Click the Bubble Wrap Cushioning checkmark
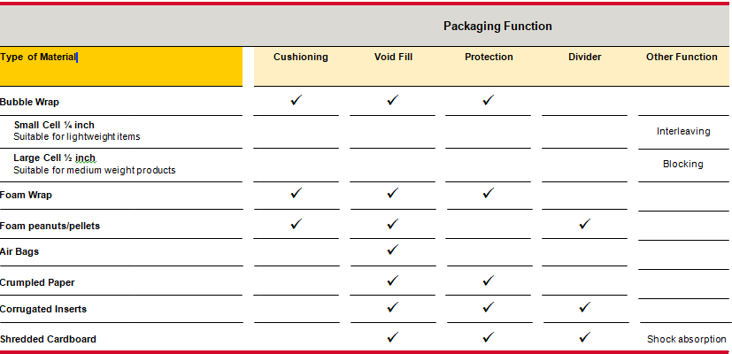732x354 pixels. point(296,100)
